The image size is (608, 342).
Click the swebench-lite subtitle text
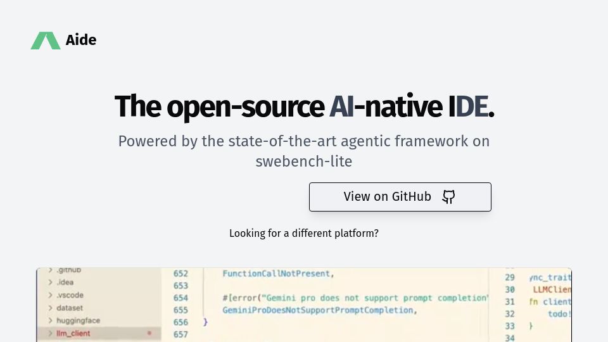click(x=303, y=161)
